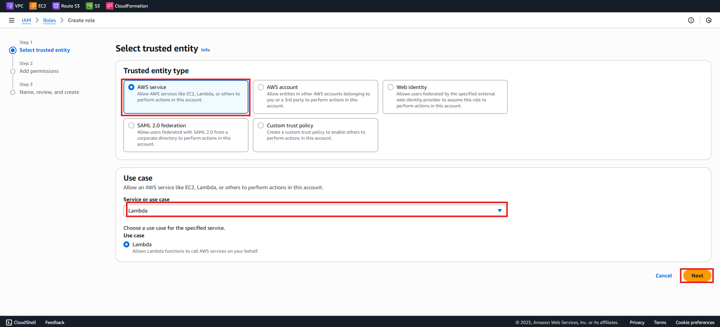Image resolution: width=720 pixels, height=327 pixels.
Task: Click the Step 1 indicator circle
Action: pyautogui.click(x=13, y=50)
